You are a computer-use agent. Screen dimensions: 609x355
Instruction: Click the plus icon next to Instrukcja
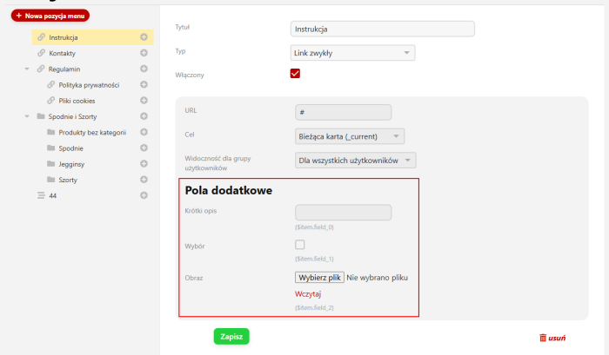[144, 37]
